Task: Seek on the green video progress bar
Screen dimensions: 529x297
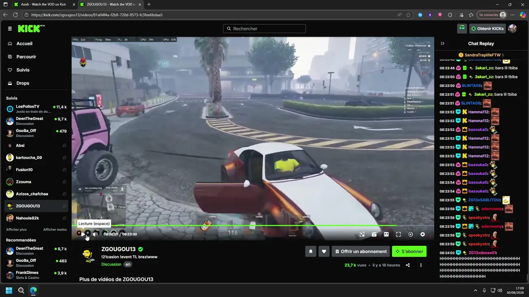Action: click(x=234, y=225)
